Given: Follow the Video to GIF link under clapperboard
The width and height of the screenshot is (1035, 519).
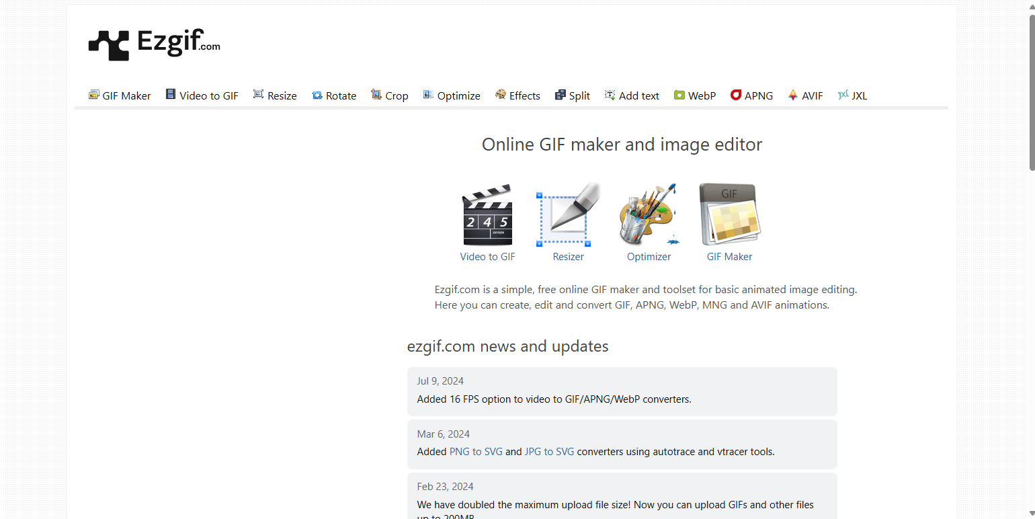Looking at the screenshot, I should [x=488, y=257].
